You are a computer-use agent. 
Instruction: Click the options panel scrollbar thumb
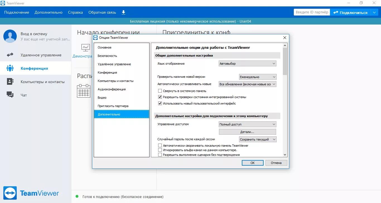pos(285,61)
